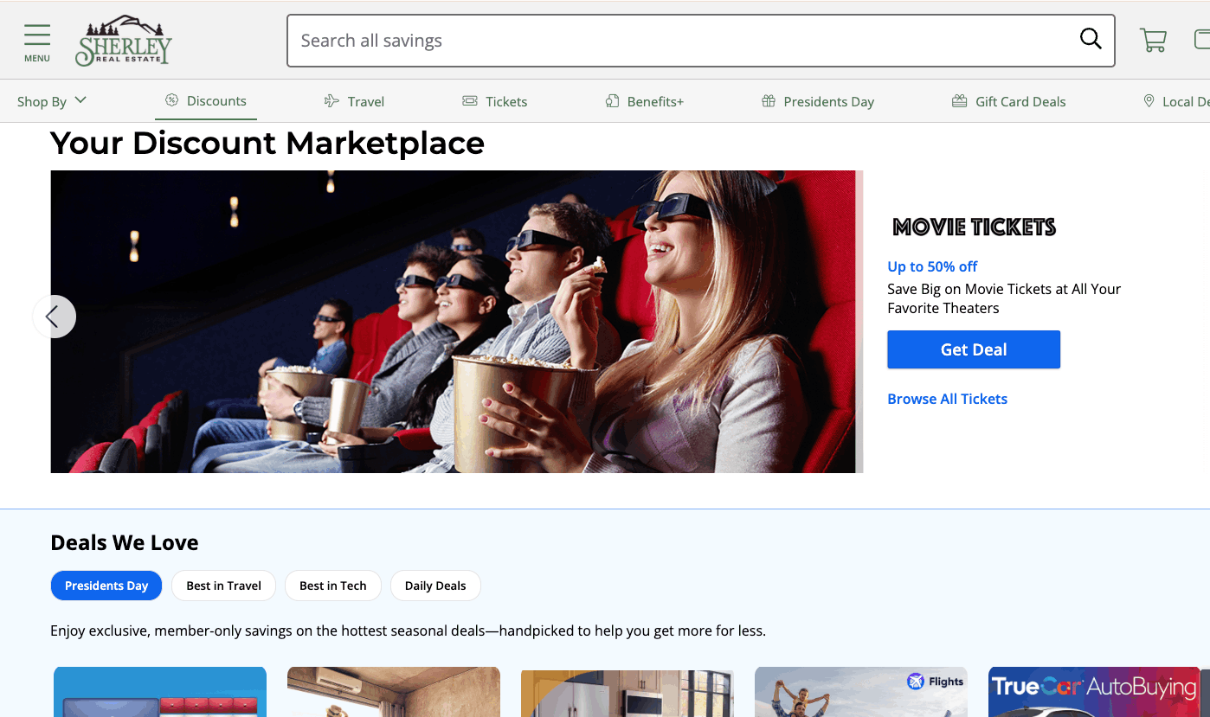The image size is (1210, 717).
Task: Click the Search all savings field
Action: coord(675,41)
